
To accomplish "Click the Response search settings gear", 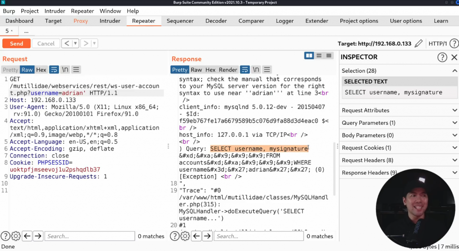I will [x=184, y=236].
